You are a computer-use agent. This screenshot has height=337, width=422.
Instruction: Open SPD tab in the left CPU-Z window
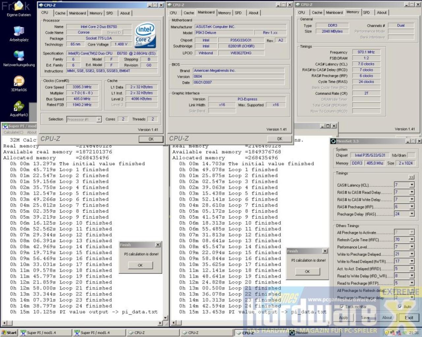(x=109, y=13)
